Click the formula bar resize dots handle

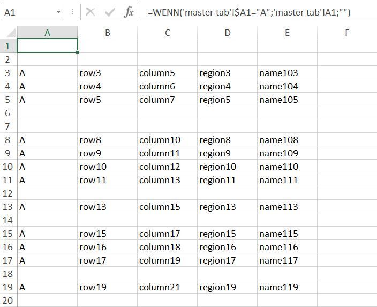click(x=72, y=12)
